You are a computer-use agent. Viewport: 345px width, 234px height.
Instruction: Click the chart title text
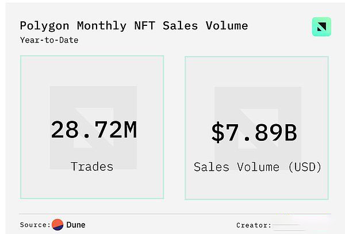coord(133,25)
